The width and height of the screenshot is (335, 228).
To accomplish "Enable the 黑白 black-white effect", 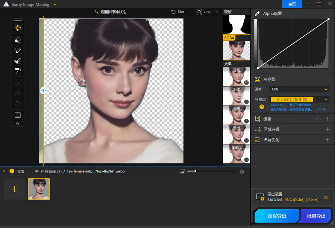I will (x=246, y=140).
